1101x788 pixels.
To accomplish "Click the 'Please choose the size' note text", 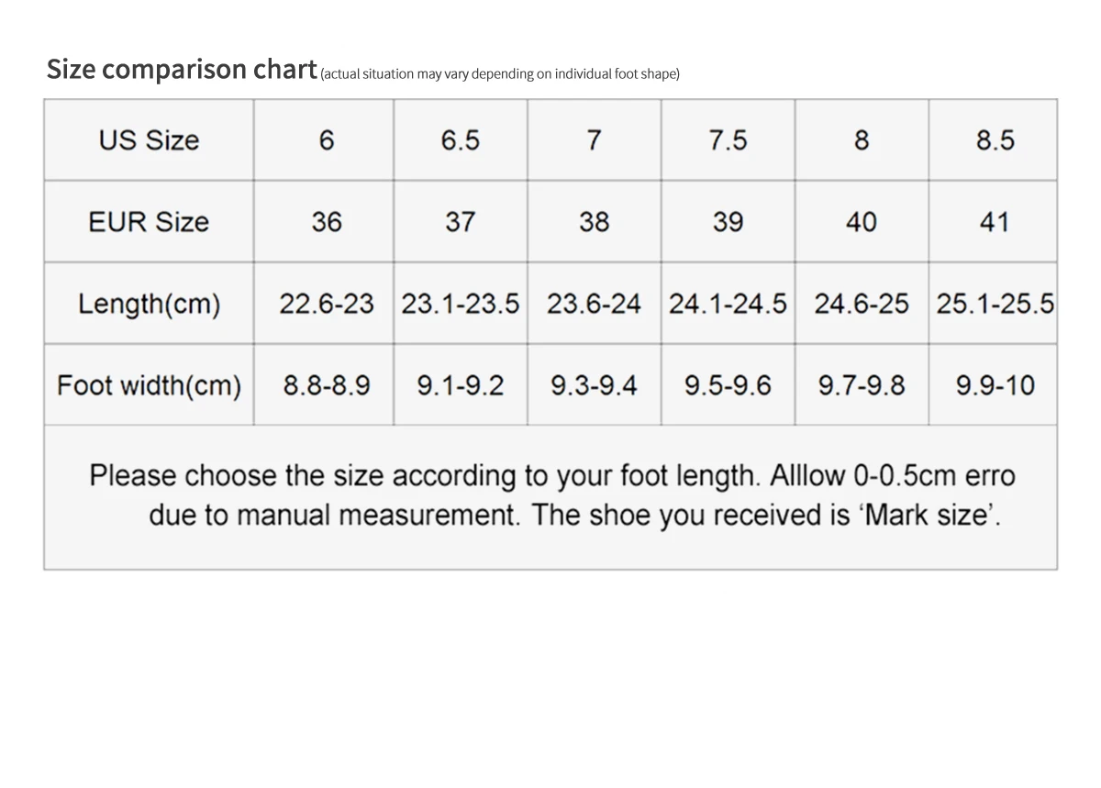I will click(552, 495).
